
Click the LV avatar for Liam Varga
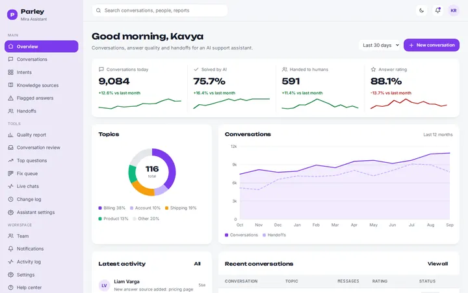point(104,286)
